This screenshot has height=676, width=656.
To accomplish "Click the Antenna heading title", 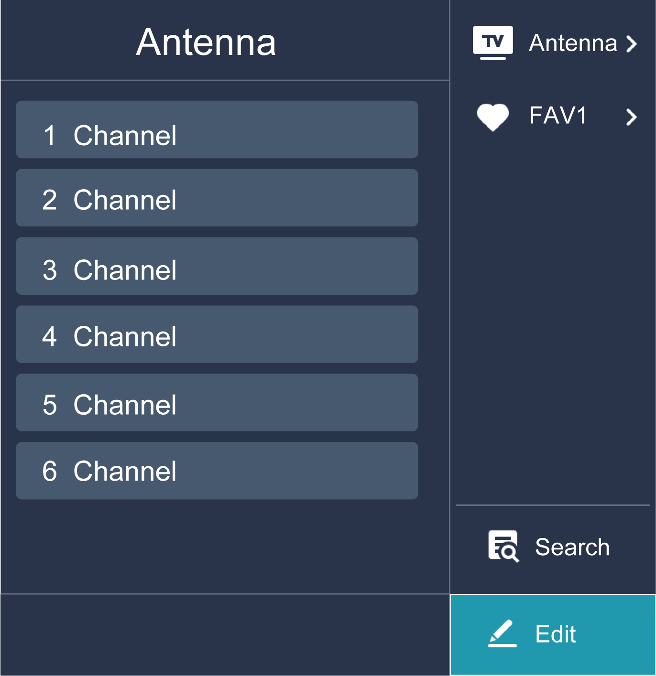I will click(206, 42).
